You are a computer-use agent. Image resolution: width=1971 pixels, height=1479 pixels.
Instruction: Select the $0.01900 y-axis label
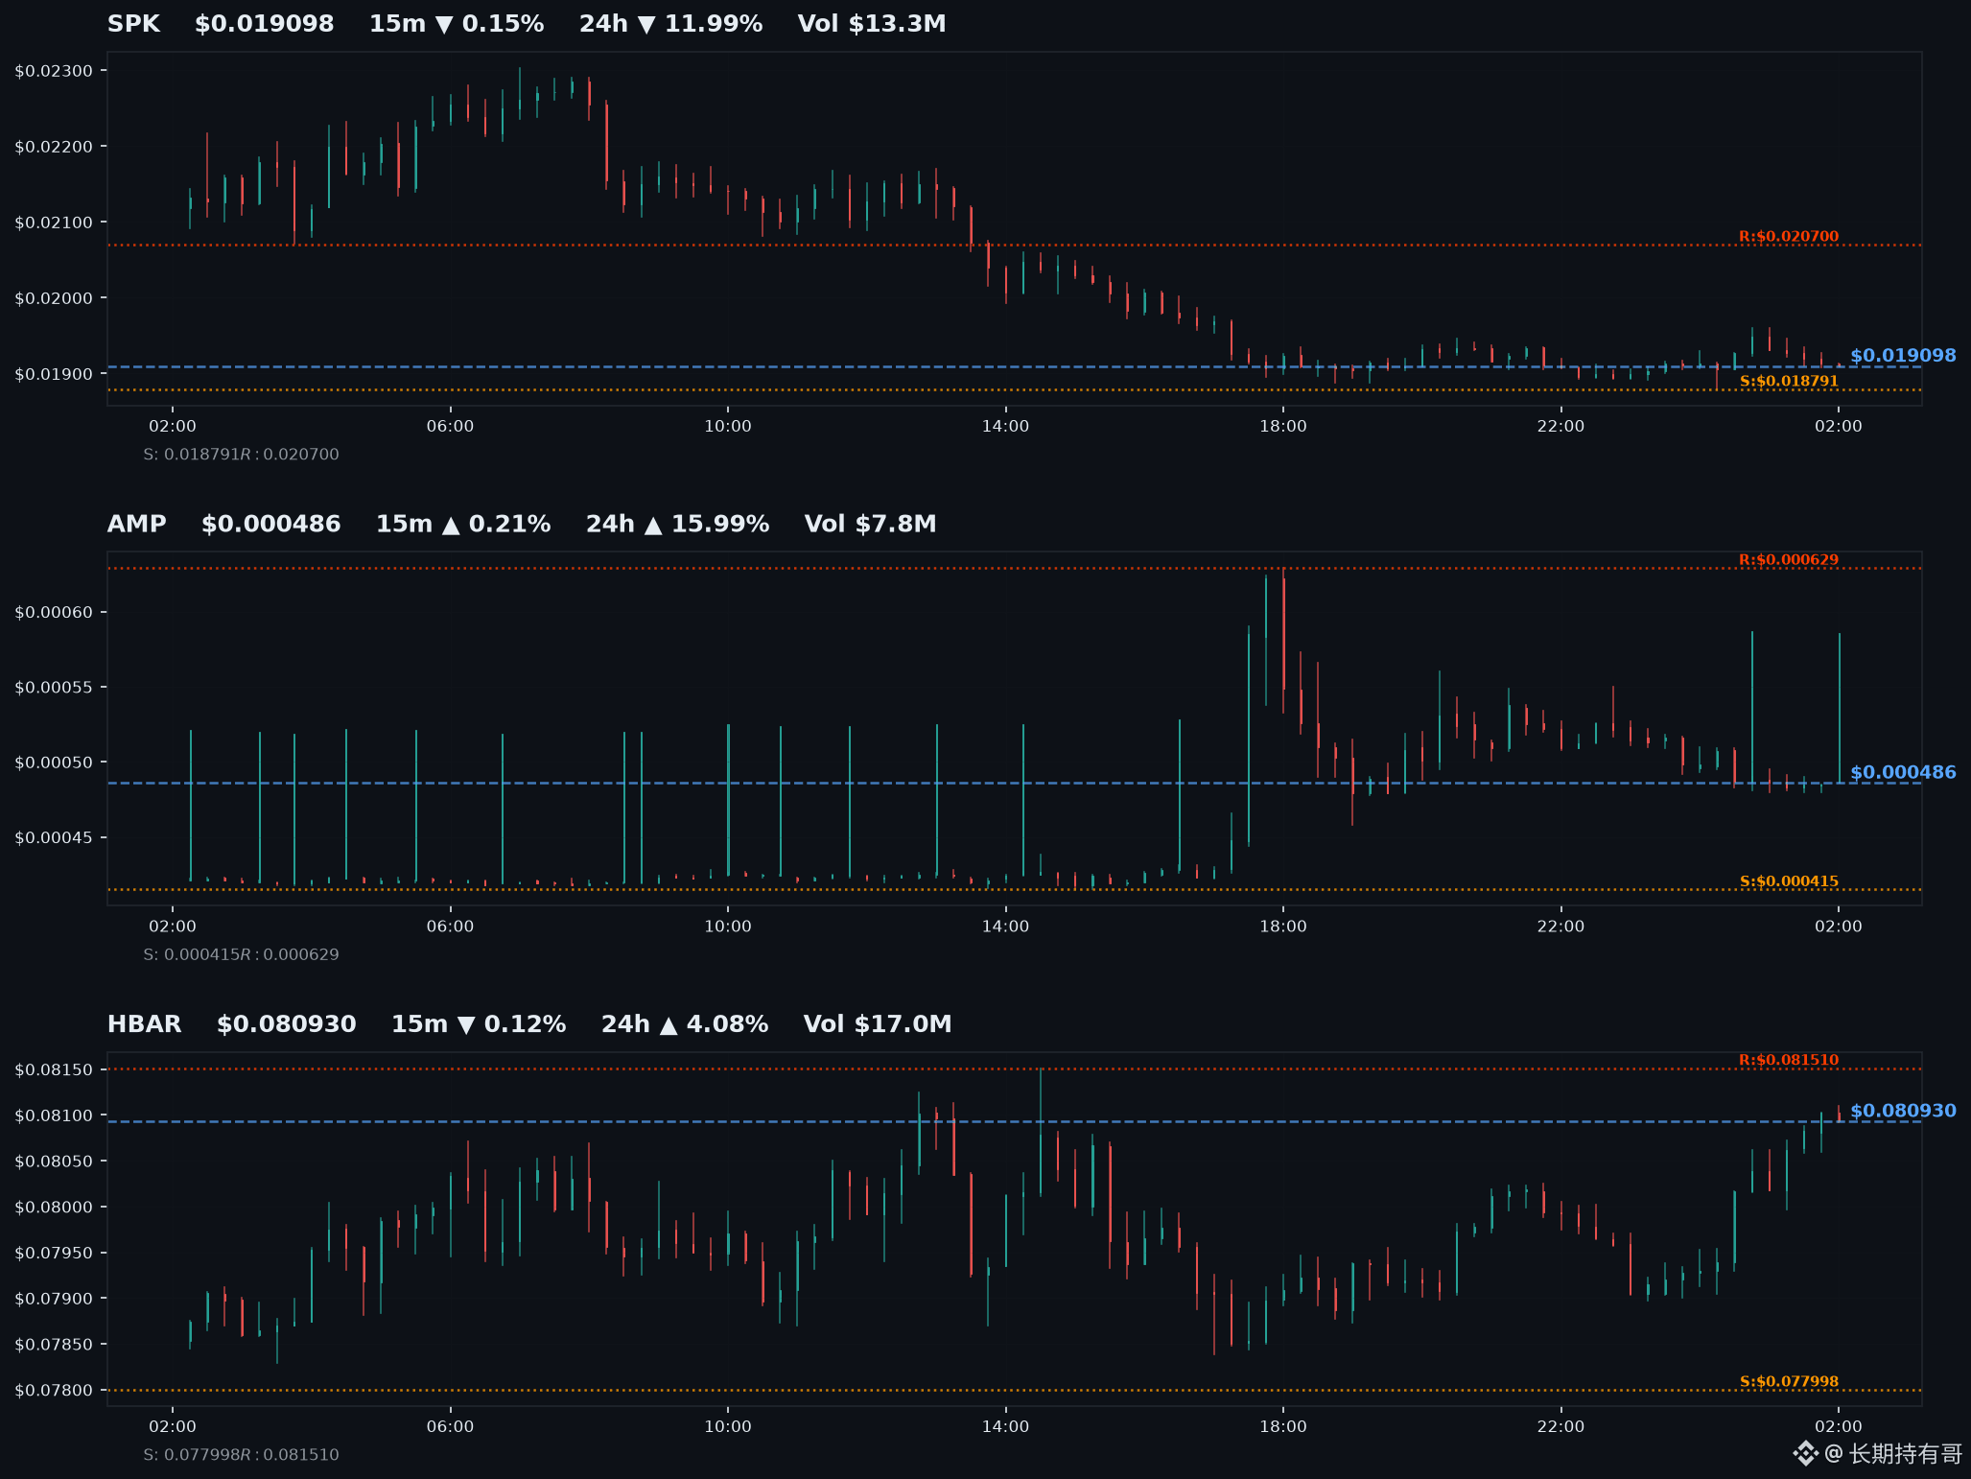click(54, 374)
